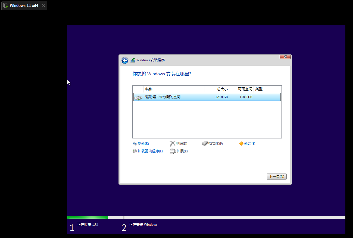
Task: Click the refresh arrows icon next to 刷新
Action: pos(135,144)
